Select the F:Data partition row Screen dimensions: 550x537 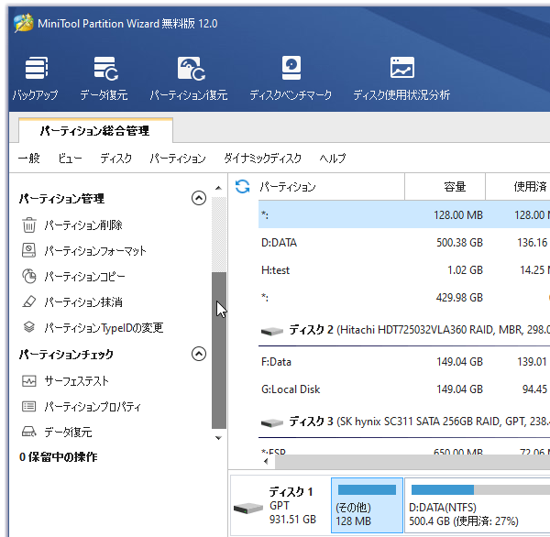point(404,362)
